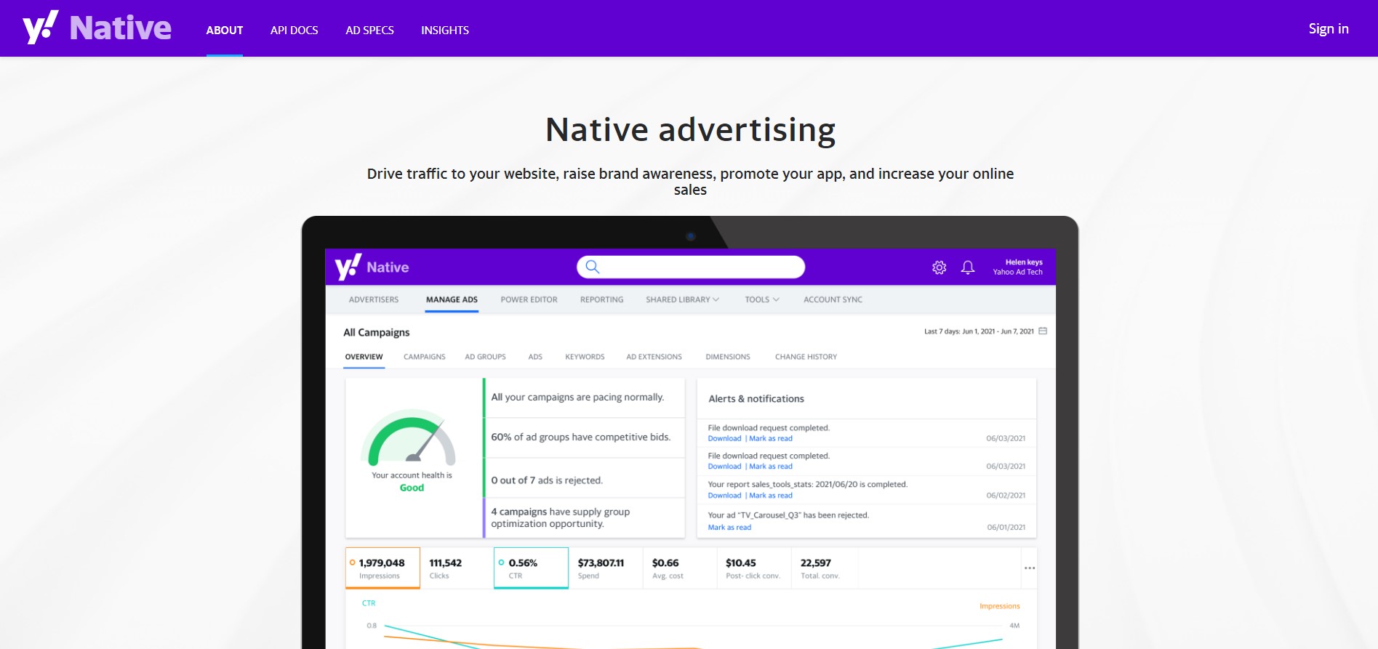Viewport: 1378px width, 649px height.
Task: Expand the Shared Library dropdown
Action: point(682,299)
